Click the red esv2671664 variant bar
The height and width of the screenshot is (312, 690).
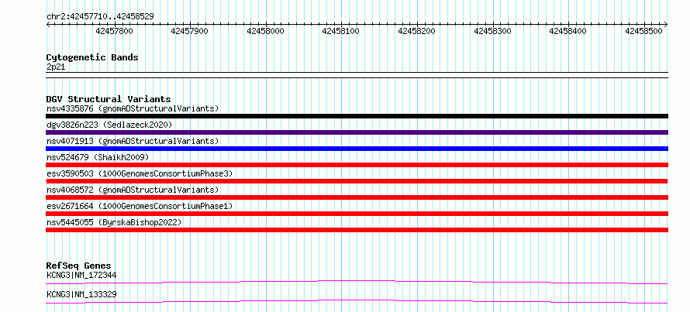click(x=357, y=214)
